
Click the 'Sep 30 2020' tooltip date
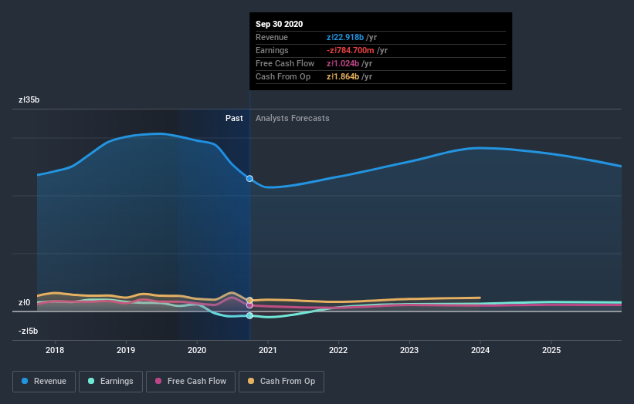click(279, 24)
